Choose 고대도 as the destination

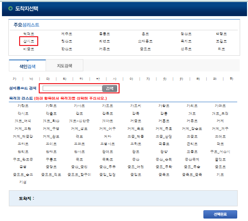point(220,136)
